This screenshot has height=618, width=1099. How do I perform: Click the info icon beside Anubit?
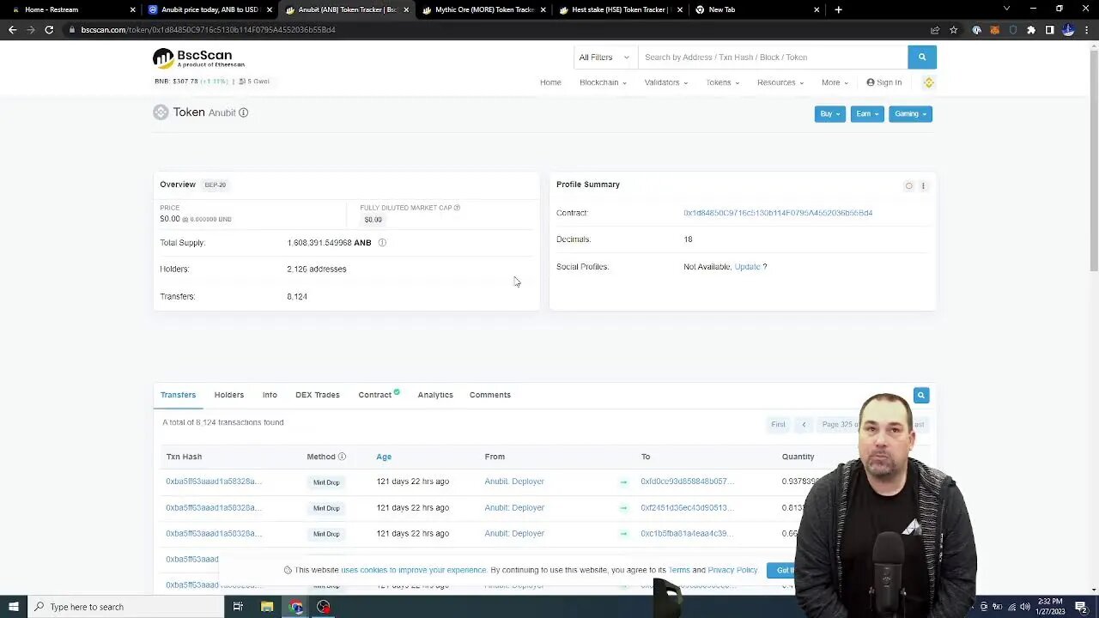pyautogui.click(x=243, y=112)
